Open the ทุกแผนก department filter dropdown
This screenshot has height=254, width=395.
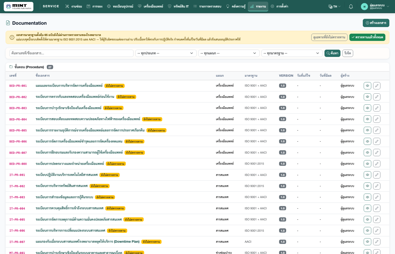point(229,53)
